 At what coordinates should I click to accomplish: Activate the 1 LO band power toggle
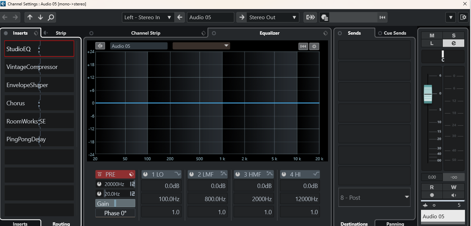tap(145, 174)
